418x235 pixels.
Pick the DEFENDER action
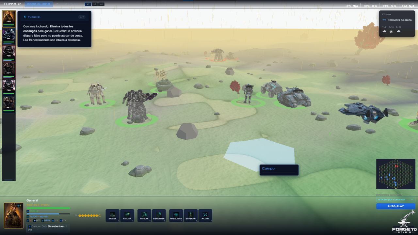[x=159, y=215]
